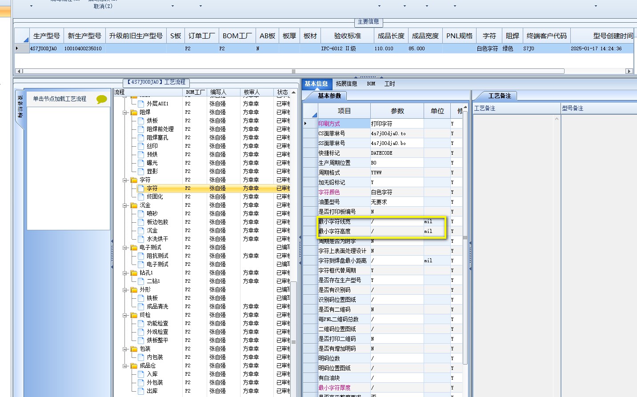Click the document icon beside 外层AOI1
637x397 pixels.
(x=141, y=104)
